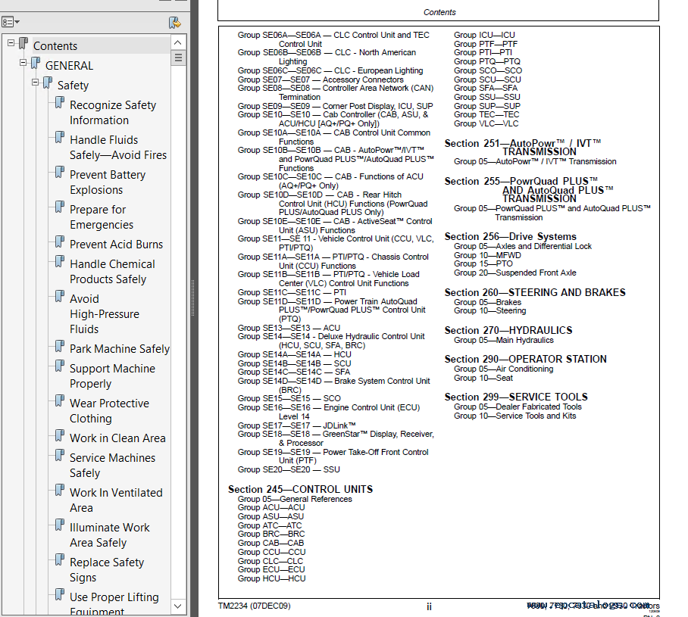Open the bookmark options dropdown arrow

coord(19,20)
